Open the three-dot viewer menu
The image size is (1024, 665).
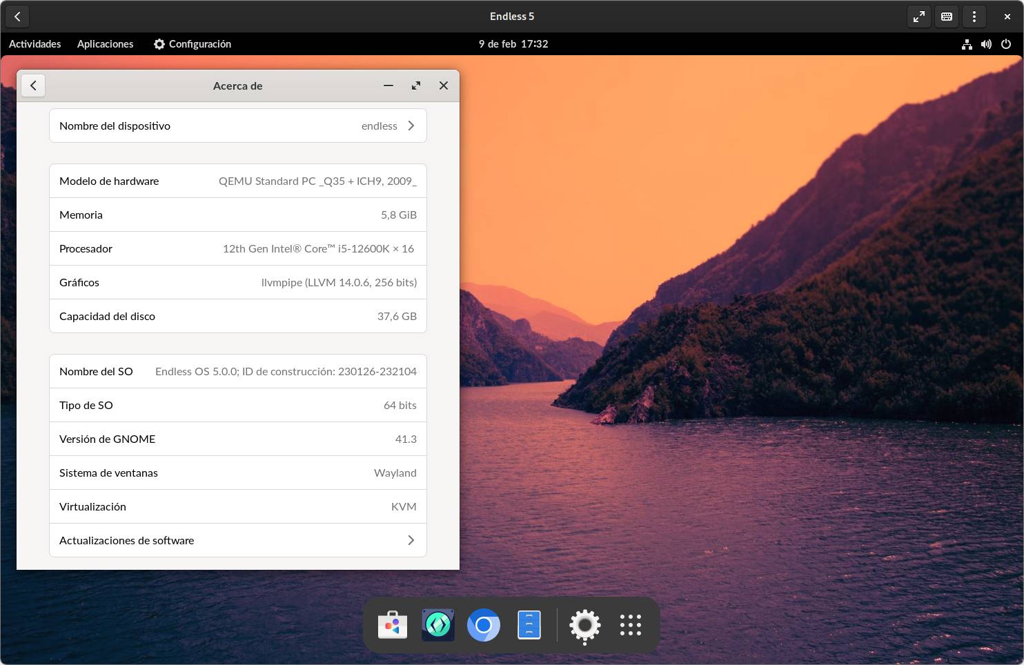pyautogui.click(x=974, y=17)
